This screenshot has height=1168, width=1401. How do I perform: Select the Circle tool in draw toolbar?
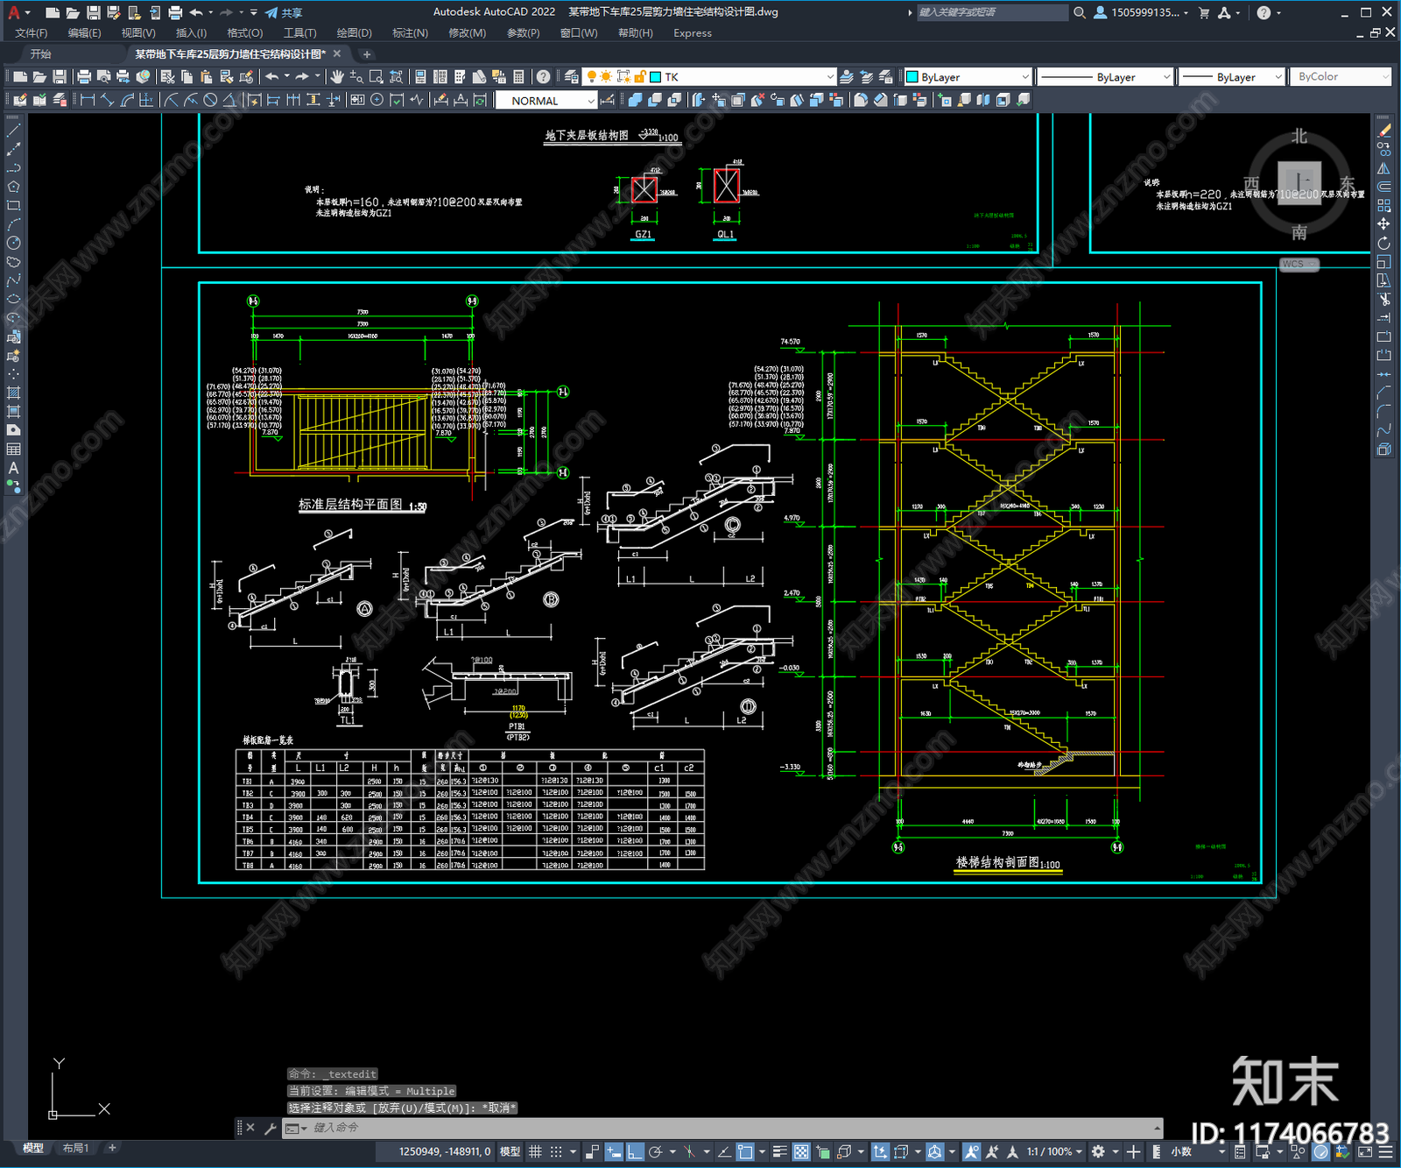(13, 243)
